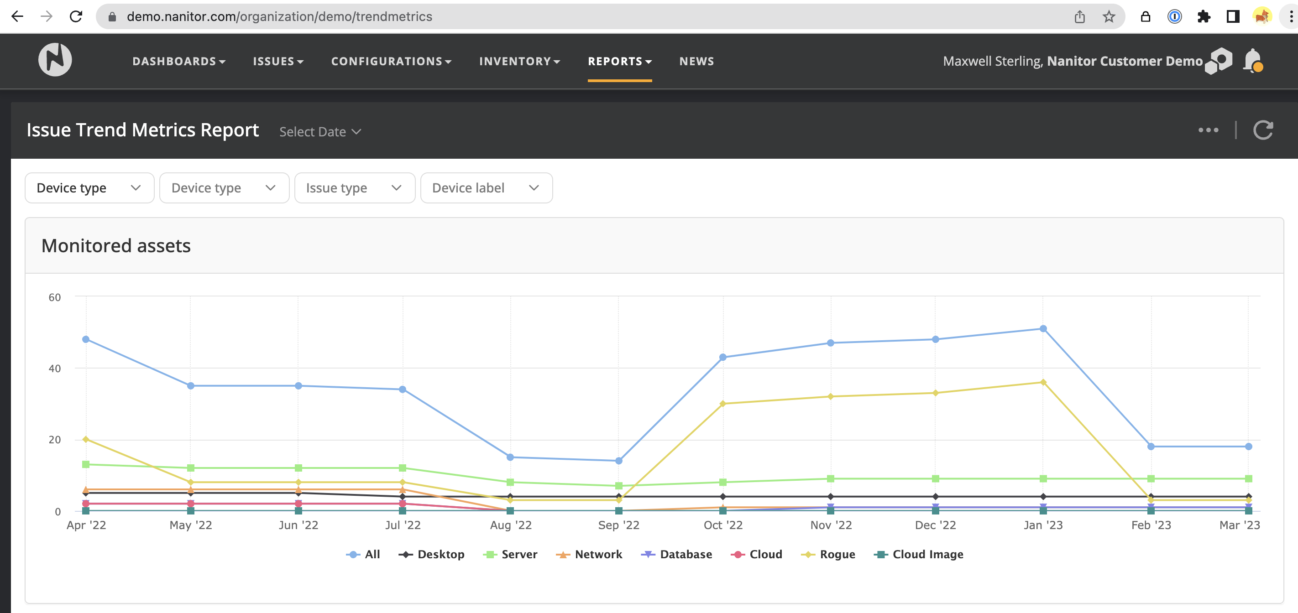
Task: Click the organization hexagon icon
Action: pyautogui.click(x=1219, y=61)
